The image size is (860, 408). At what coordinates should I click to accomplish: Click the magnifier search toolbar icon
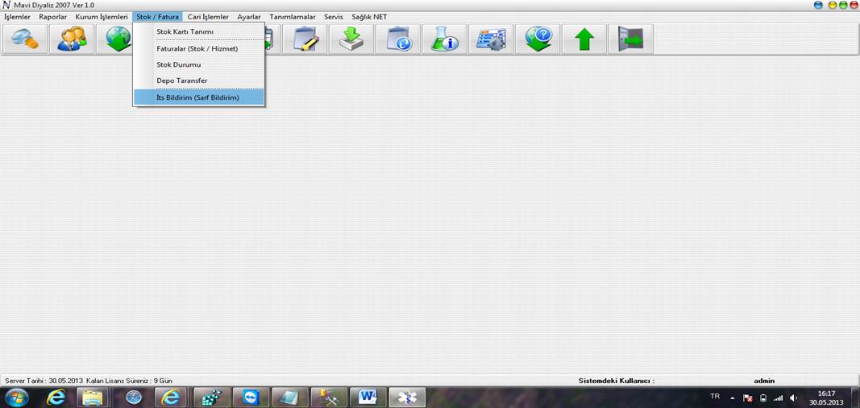25,39
